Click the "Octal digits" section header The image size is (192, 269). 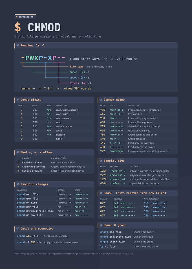pos(54,100)
